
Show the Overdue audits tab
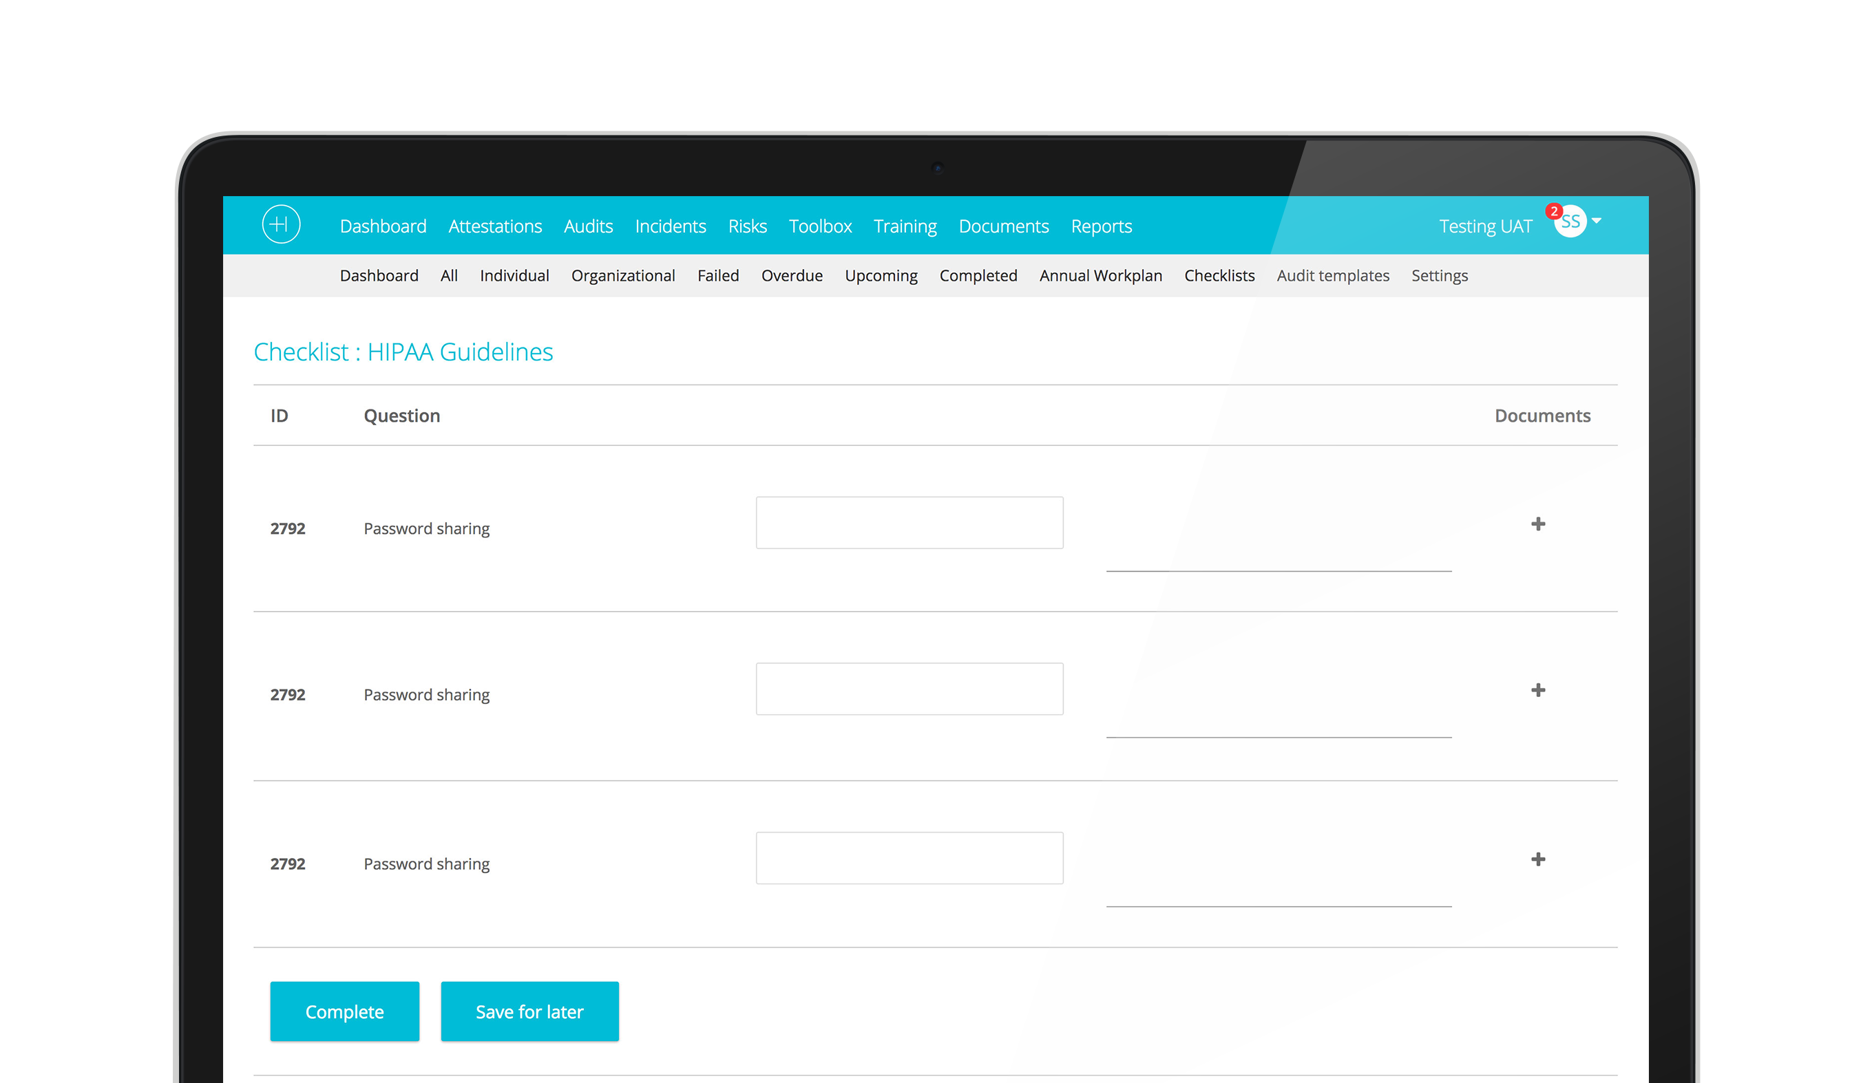[x=791, y=276]
